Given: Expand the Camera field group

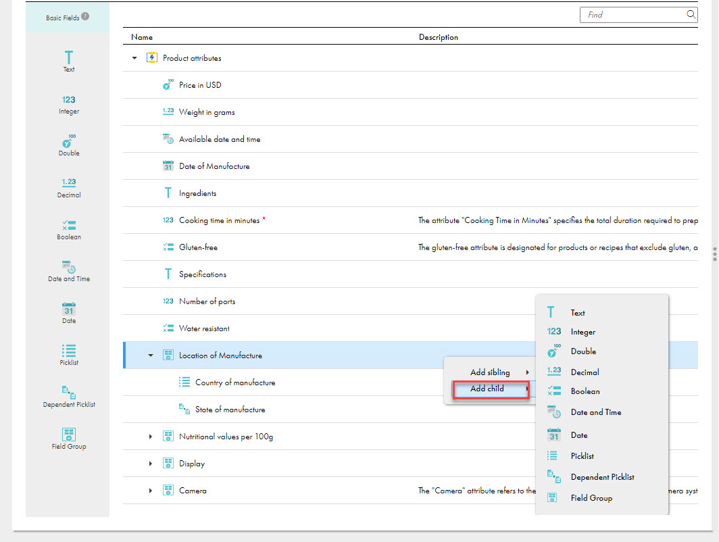Looking at the screenshot, I should (151, 491).
